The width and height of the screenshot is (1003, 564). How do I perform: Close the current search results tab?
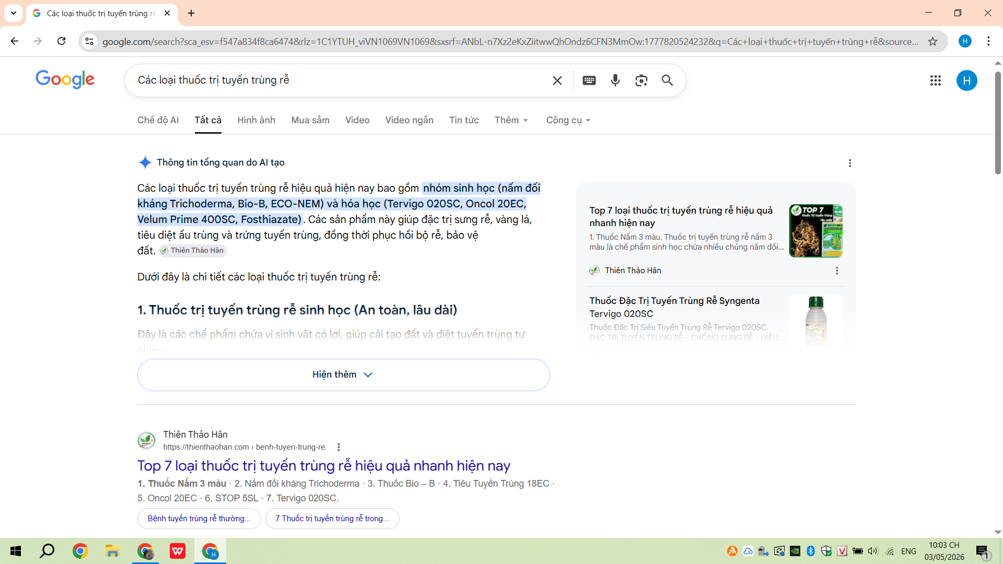(x=167, y=13)
